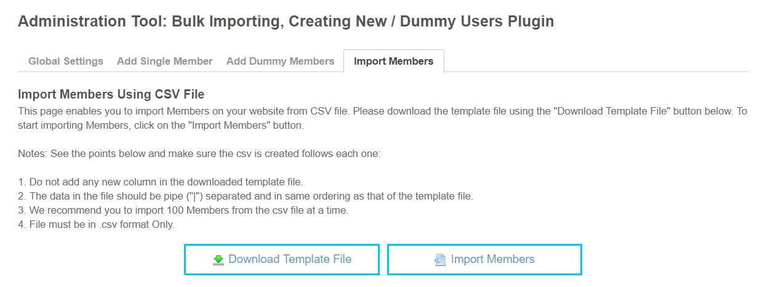Switch to the Add Single Member tab
765x287 pixels.
coord(165,61)
